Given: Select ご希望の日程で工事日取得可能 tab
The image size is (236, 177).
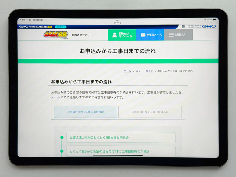Looking at the screenshot, I should click(85, 112).
